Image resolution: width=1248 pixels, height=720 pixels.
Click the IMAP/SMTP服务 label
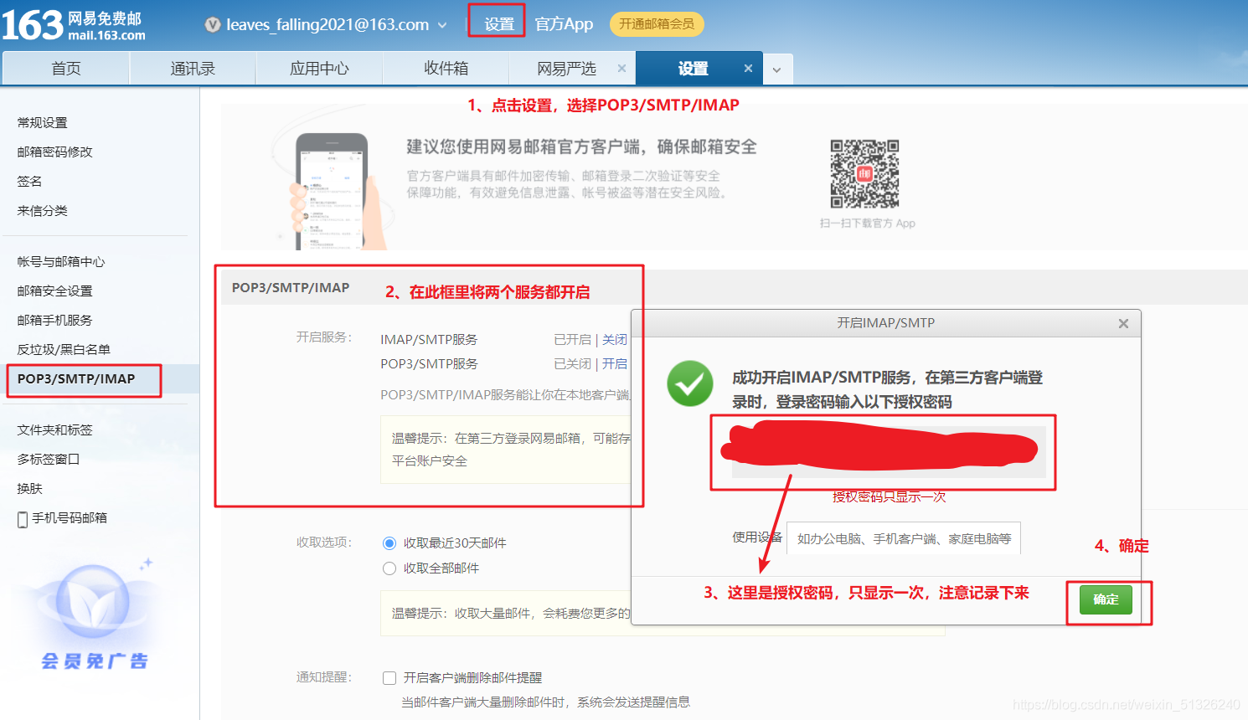[429, 340]
